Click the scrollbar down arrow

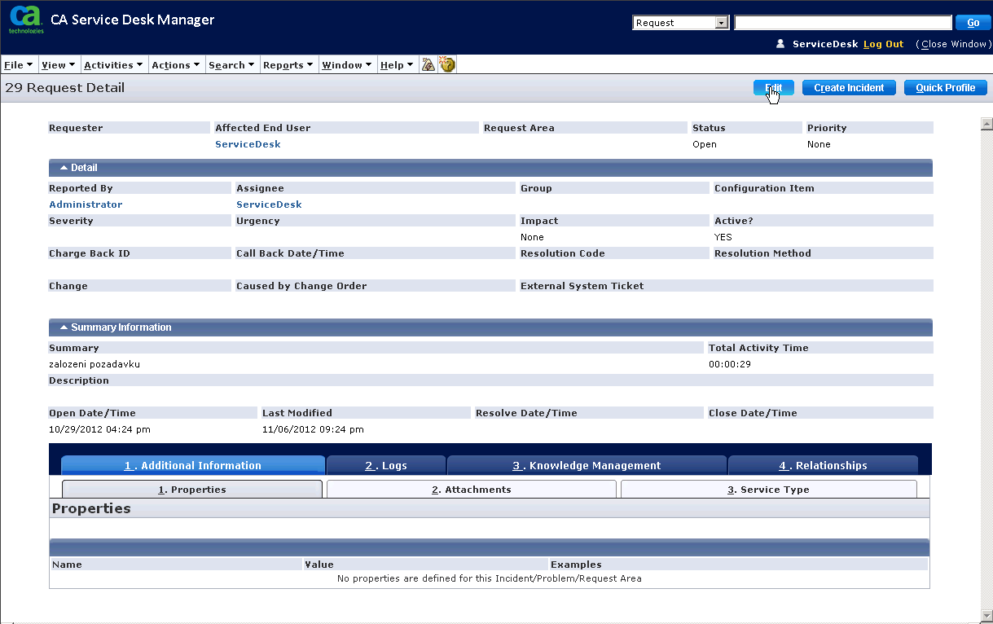coord(986,615)
